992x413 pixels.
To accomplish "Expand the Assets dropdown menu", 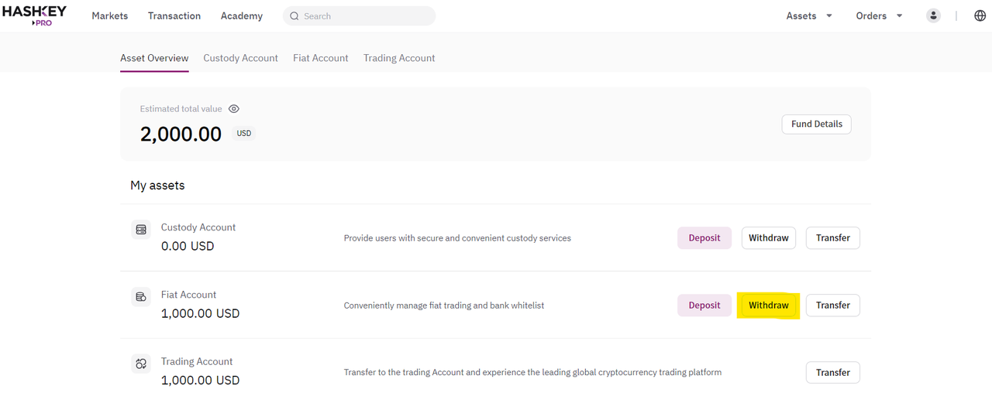I will [x=809, y=15].
